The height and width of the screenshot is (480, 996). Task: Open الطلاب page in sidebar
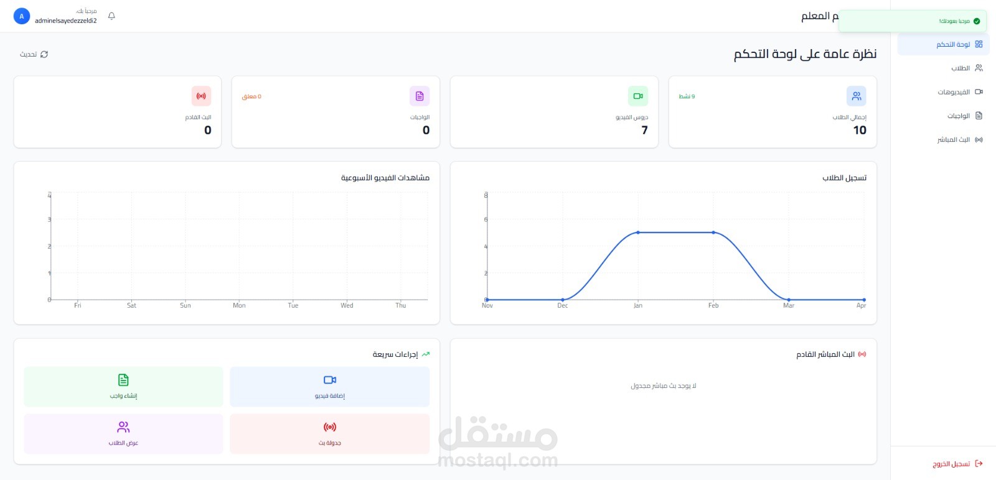click(x=943, y=68)
